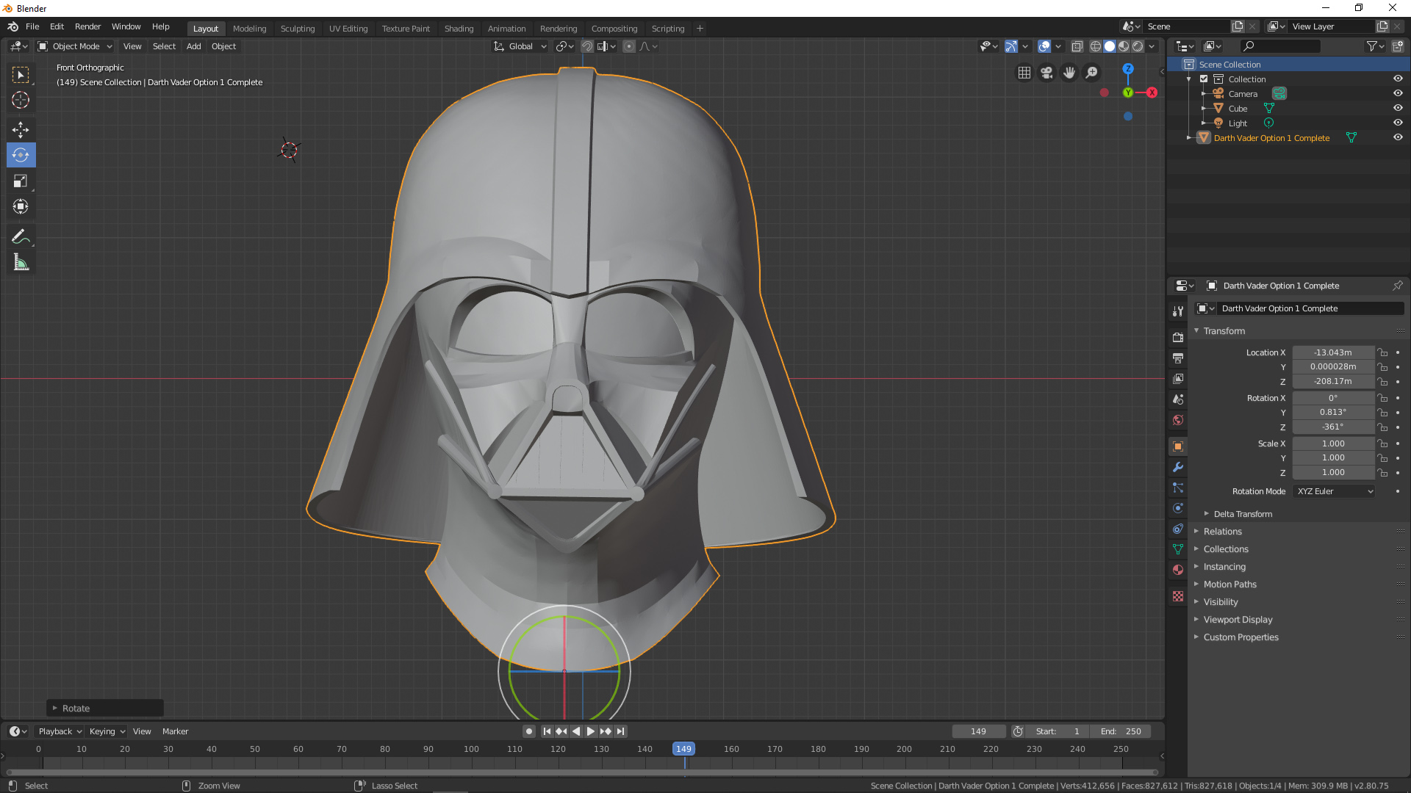Select the Measure tool
Screen dimensions: 1411x793
tap(21, 262)
